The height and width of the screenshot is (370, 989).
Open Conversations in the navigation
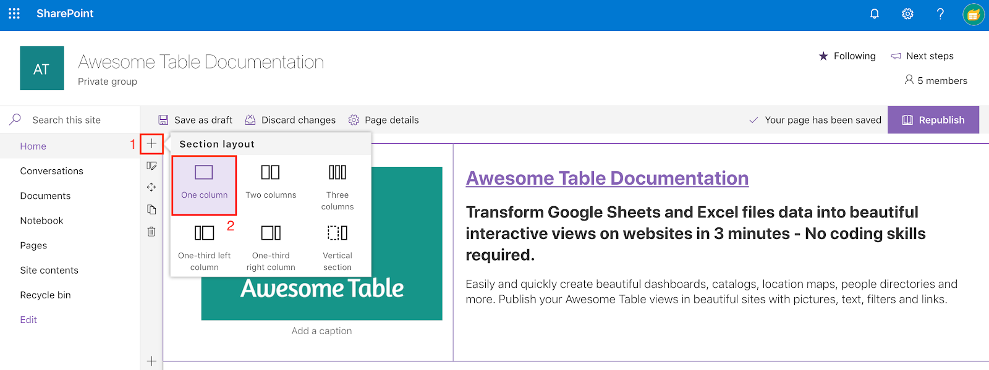pyautogui.click(x=52, y=171)
